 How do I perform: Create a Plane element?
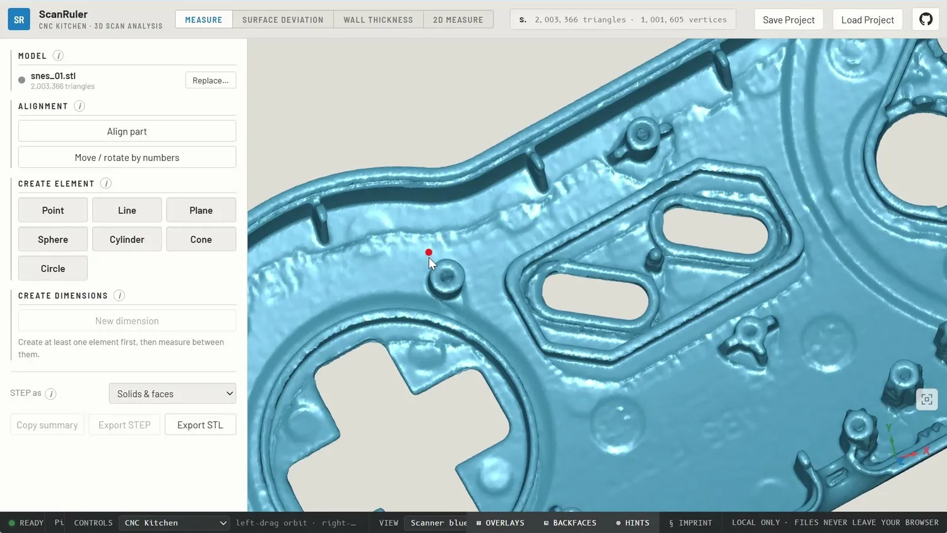click(x=201, y=210)
